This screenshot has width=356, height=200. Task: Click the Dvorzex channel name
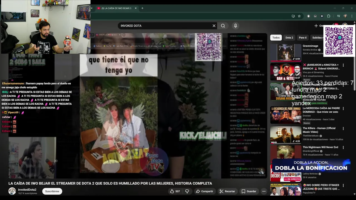point(307,116)
